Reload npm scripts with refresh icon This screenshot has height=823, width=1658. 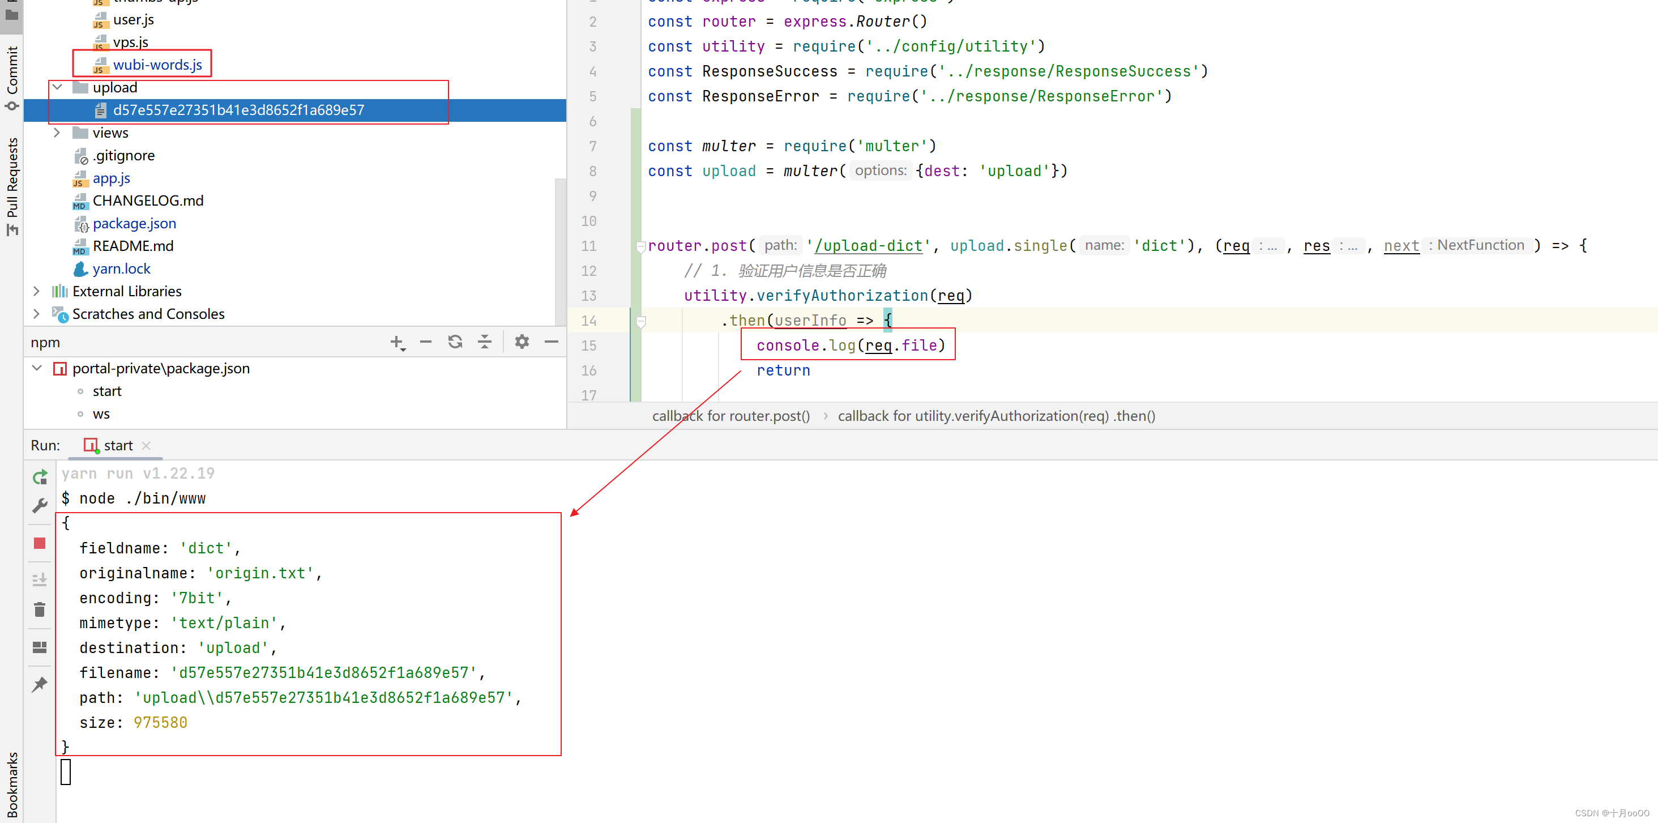(x=455, y=342)
